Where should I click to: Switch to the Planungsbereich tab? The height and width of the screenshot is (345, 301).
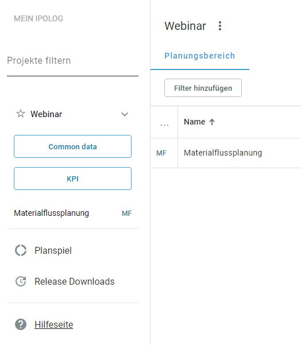tap(200, 56)
